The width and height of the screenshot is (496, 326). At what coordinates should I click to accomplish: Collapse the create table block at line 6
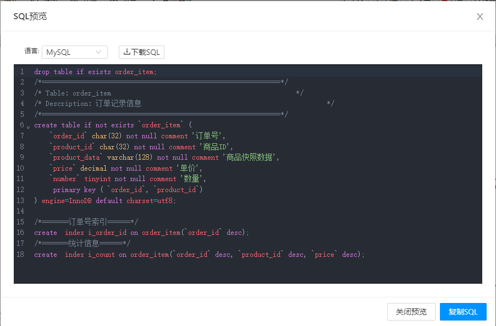(x=28, y=127)
